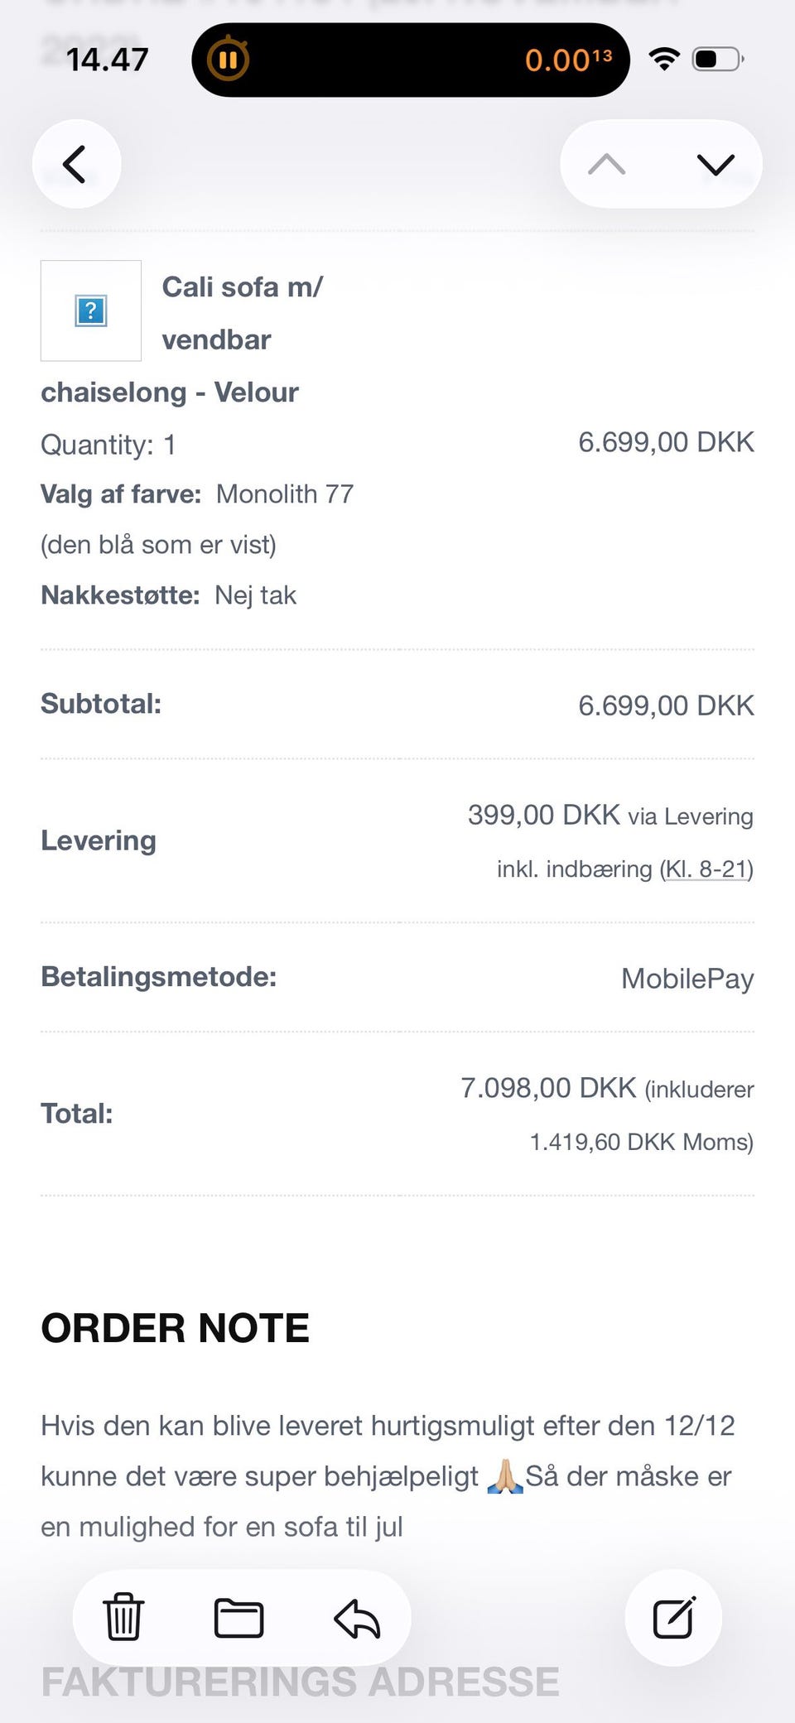Go to the previous message with the up arrow
Screen dimensions: 795x1723
click(606, 164)
